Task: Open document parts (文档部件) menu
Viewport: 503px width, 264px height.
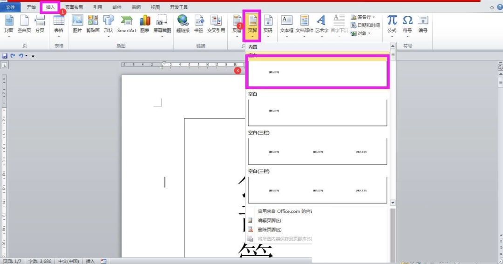Action: click(x=304, y=26)
